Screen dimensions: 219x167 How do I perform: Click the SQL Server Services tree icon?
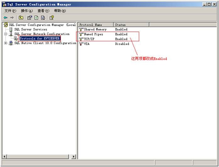[11, 29]
